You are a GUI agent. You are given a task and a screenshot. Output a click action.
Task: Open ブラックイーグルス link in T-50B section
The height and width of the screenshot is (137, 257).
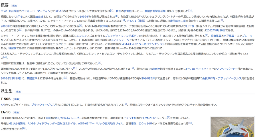(43, 105)
